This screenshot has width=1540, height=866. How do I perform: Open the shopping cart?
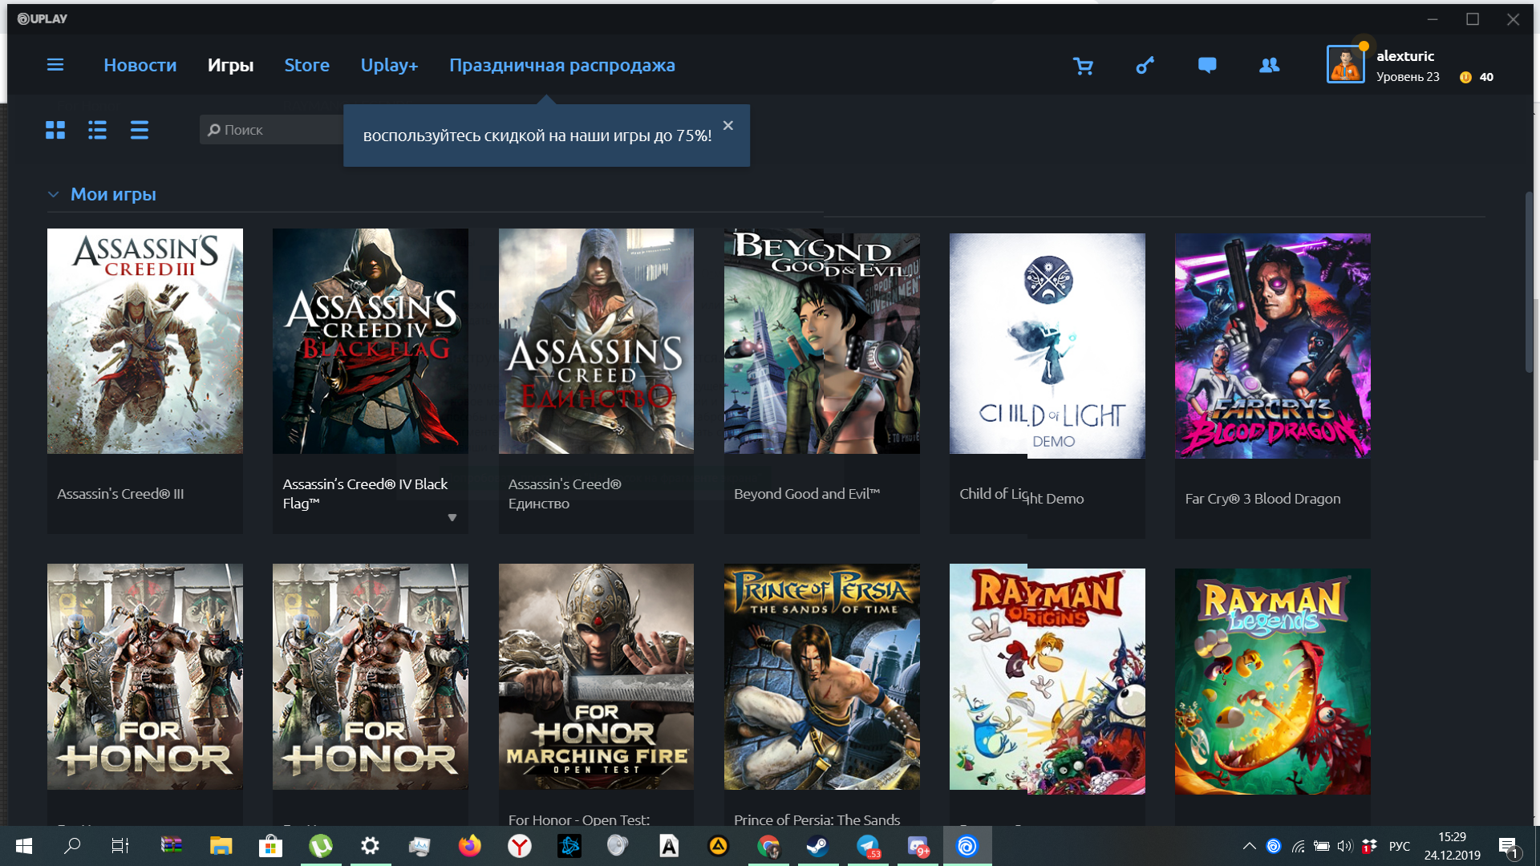coord(1083,66)
